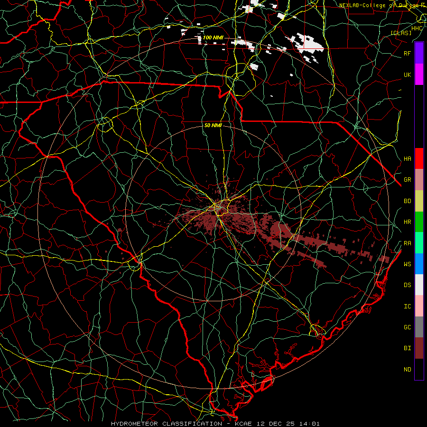Click the [CLAS] legend header

tap(401, 33)
